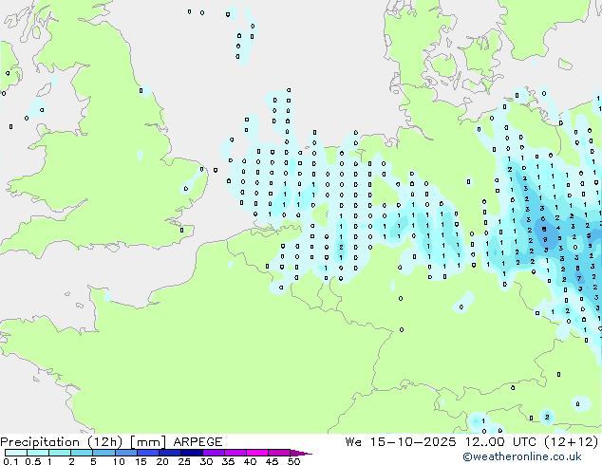The image size is (602, 465).
Task: Select the 5–10 mm legend swatch
Action: click(103, 453)
